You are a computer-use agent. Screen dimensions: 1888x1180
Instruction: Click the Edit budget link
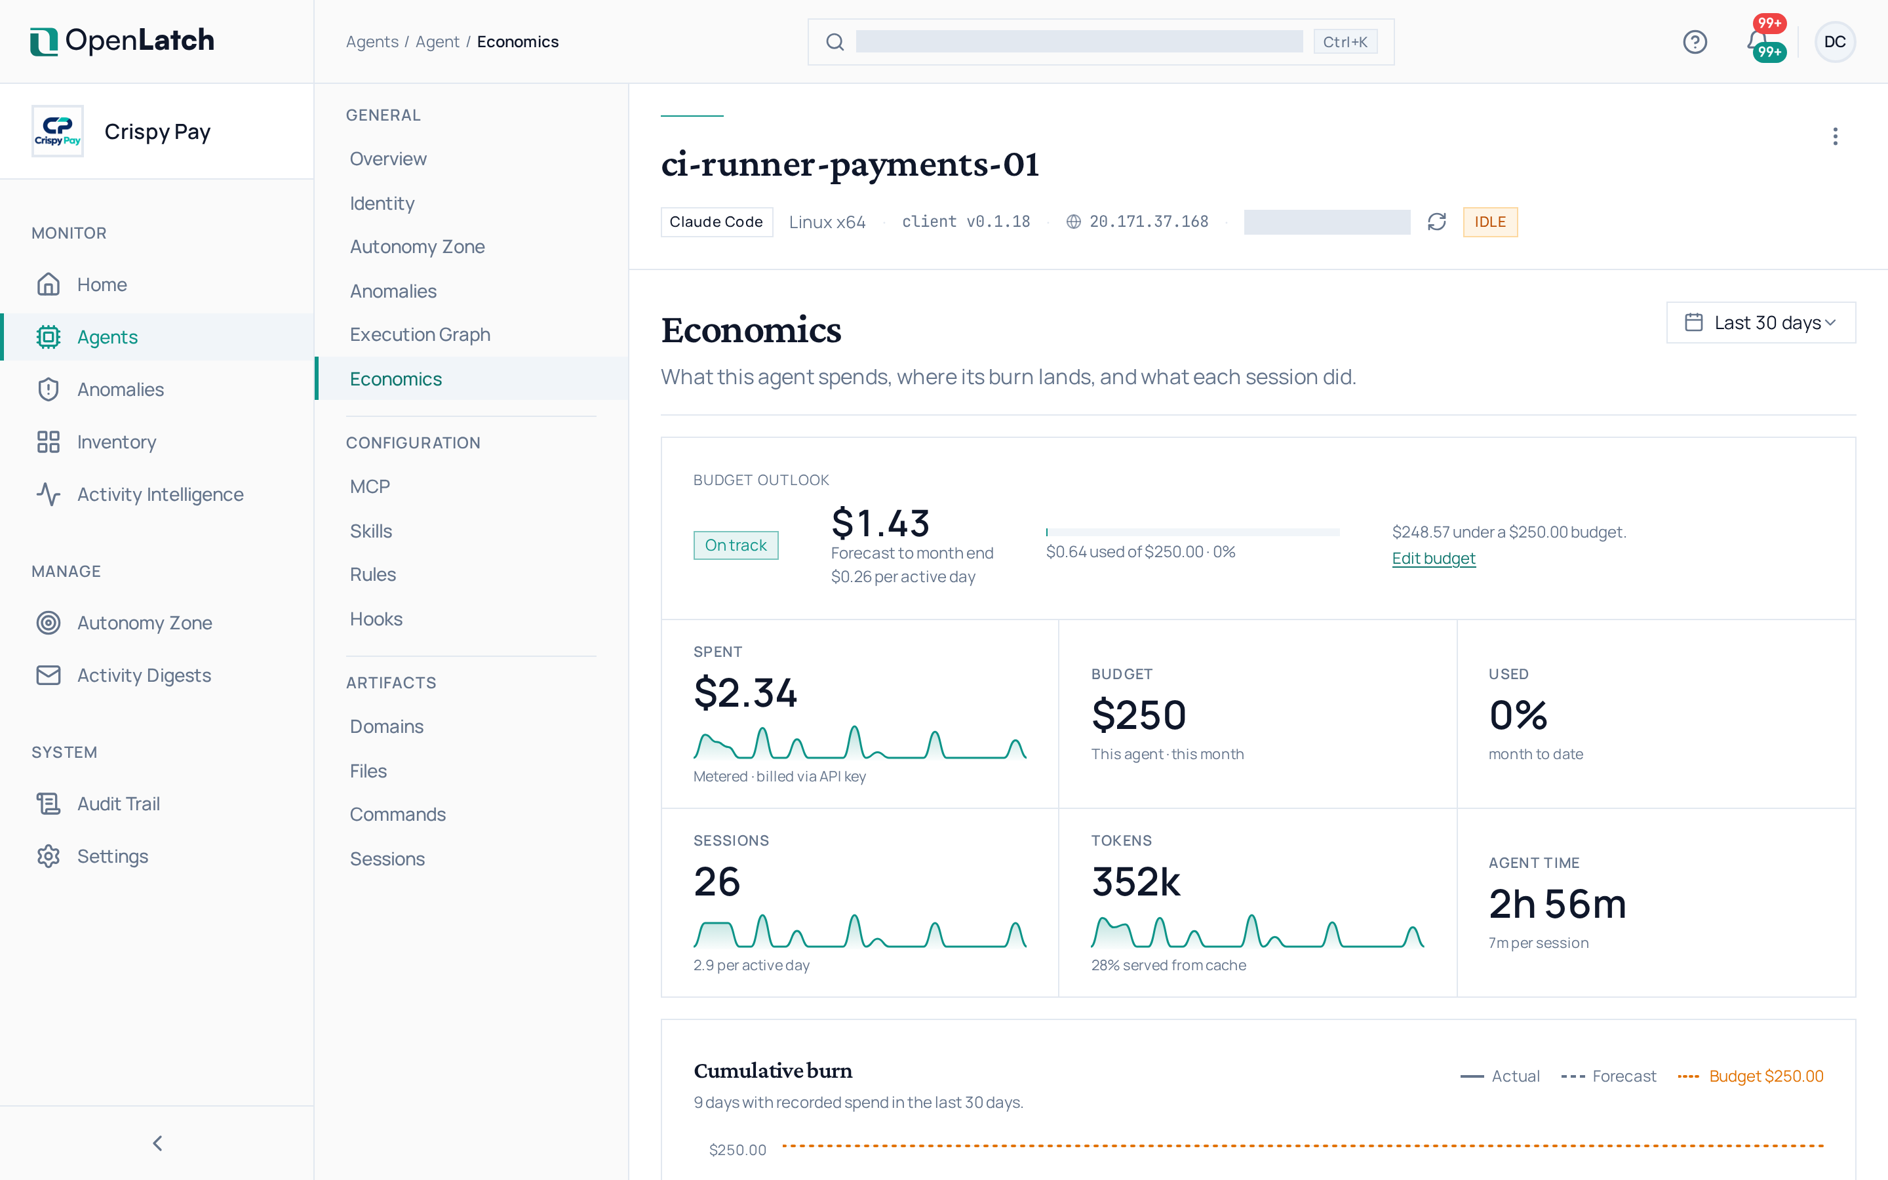pyautogui.click(x=1433, y=559)
